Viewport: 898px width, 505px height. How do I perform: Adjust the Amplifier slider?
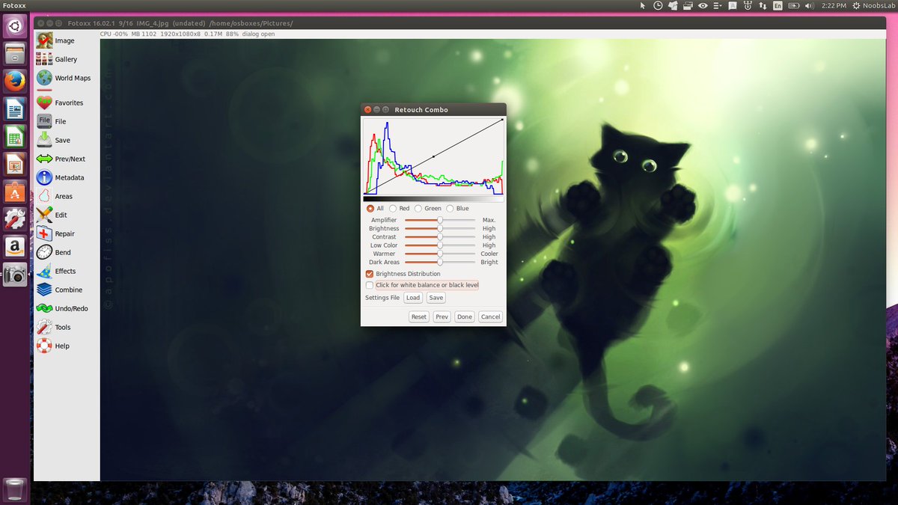[x=440, y=220]
